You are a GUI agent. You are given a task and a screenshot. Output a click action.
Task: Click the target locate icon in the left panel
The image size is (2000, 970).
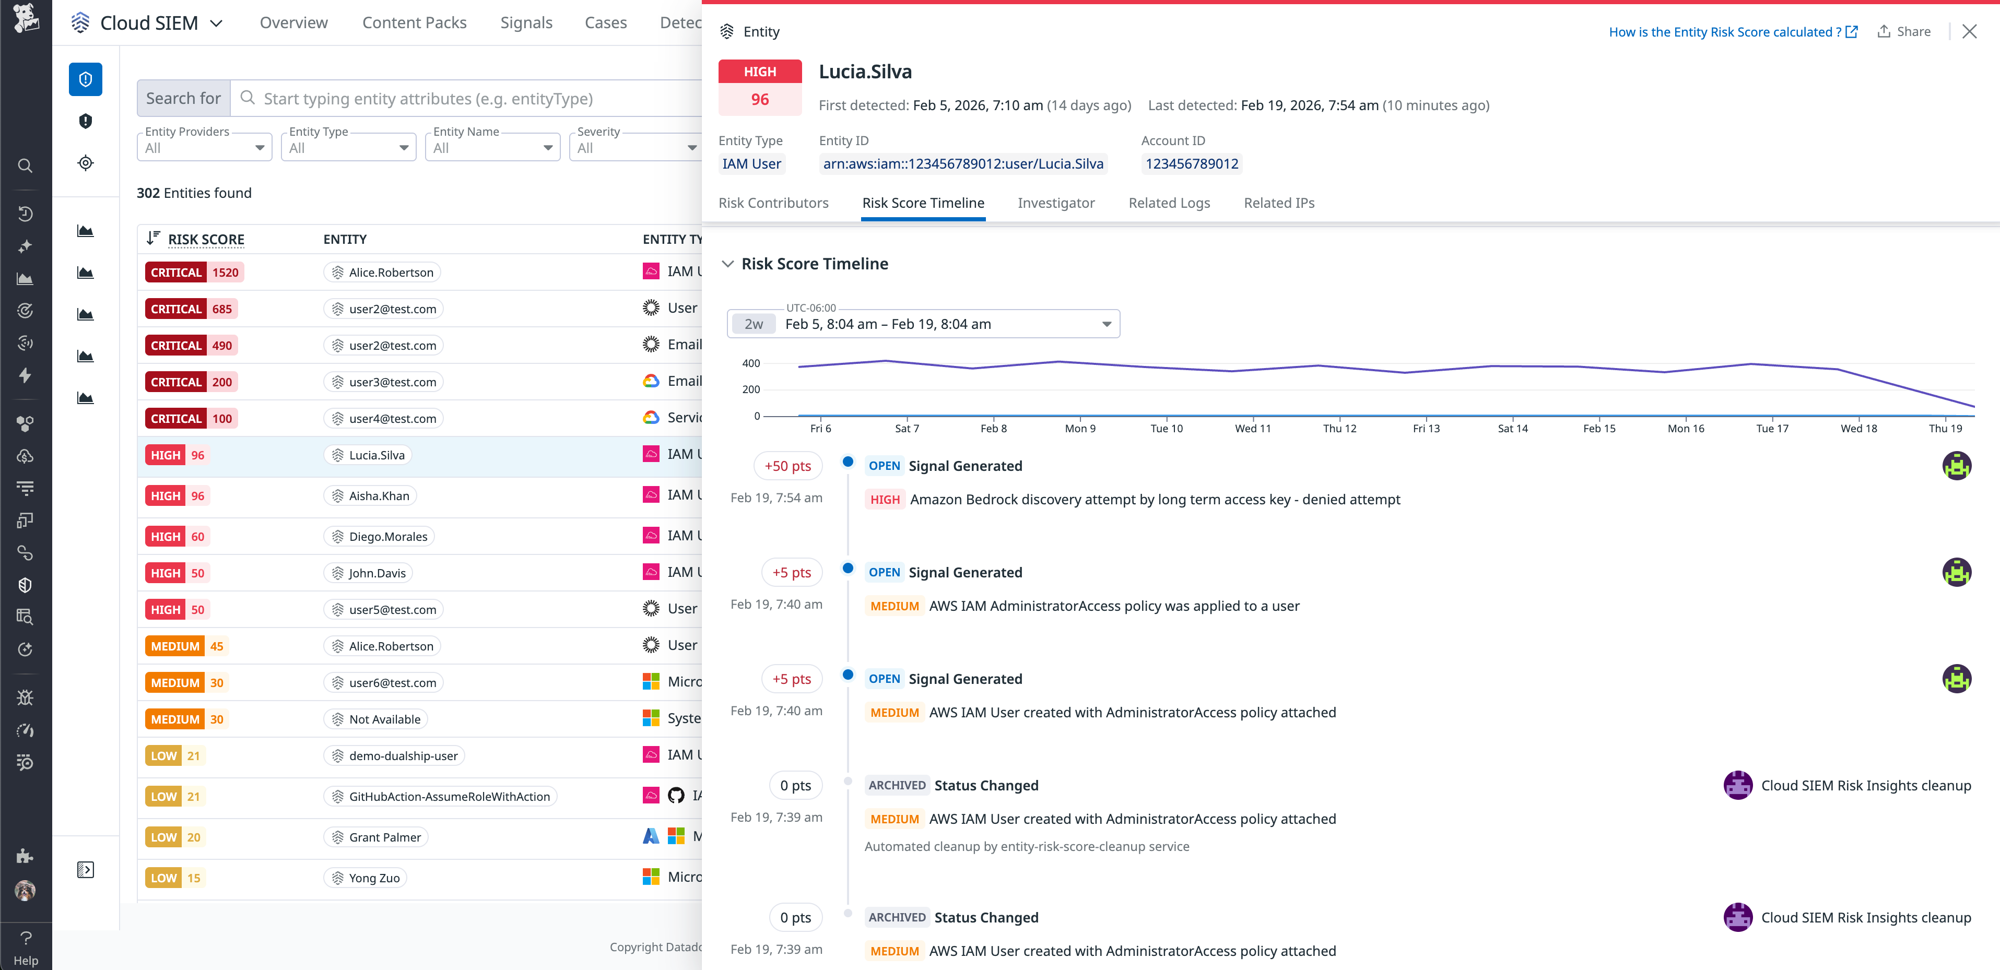(x=86, y=162)
